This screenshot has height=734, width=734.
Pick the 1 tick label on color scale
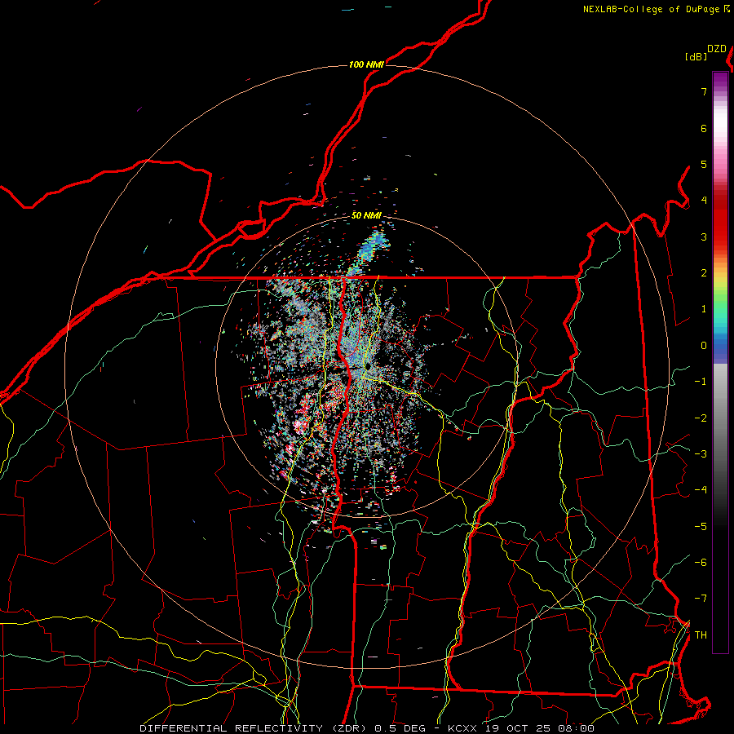coord(704,309)
